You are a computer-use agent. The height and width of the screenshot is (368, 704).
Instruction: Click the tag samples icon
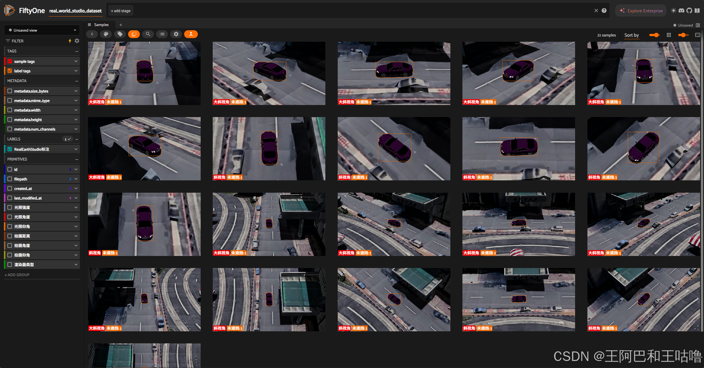point(120,34)
